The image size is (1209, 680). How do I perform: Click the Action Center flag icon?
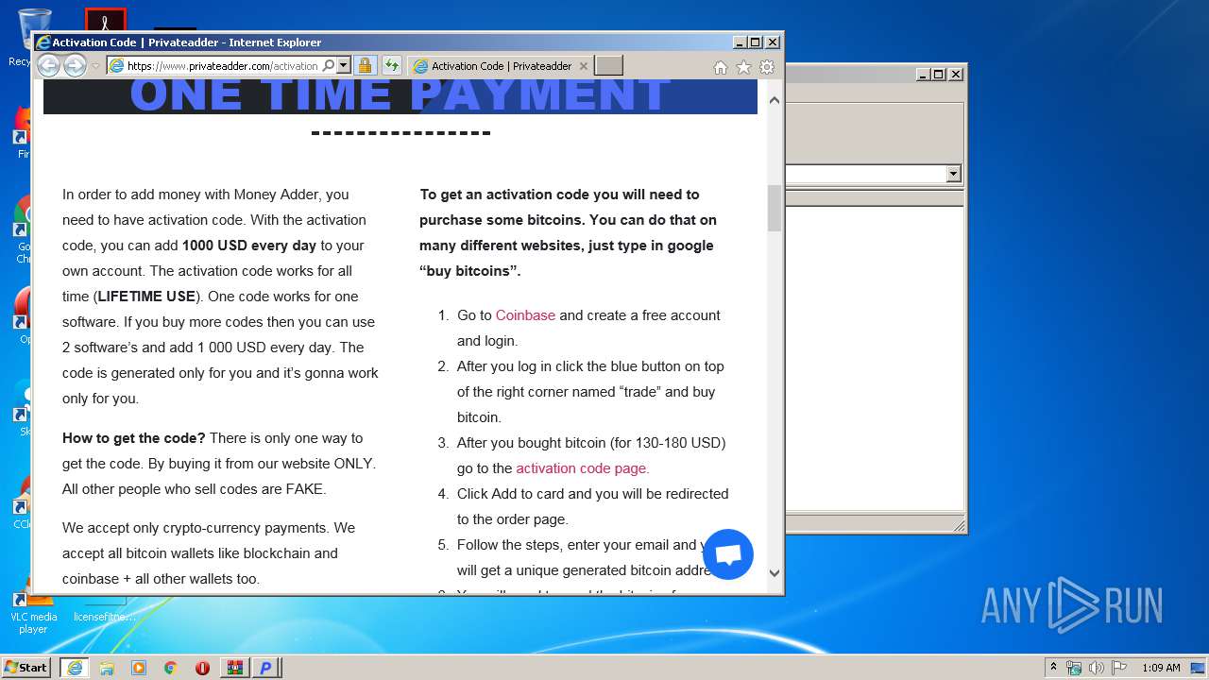1119,668
